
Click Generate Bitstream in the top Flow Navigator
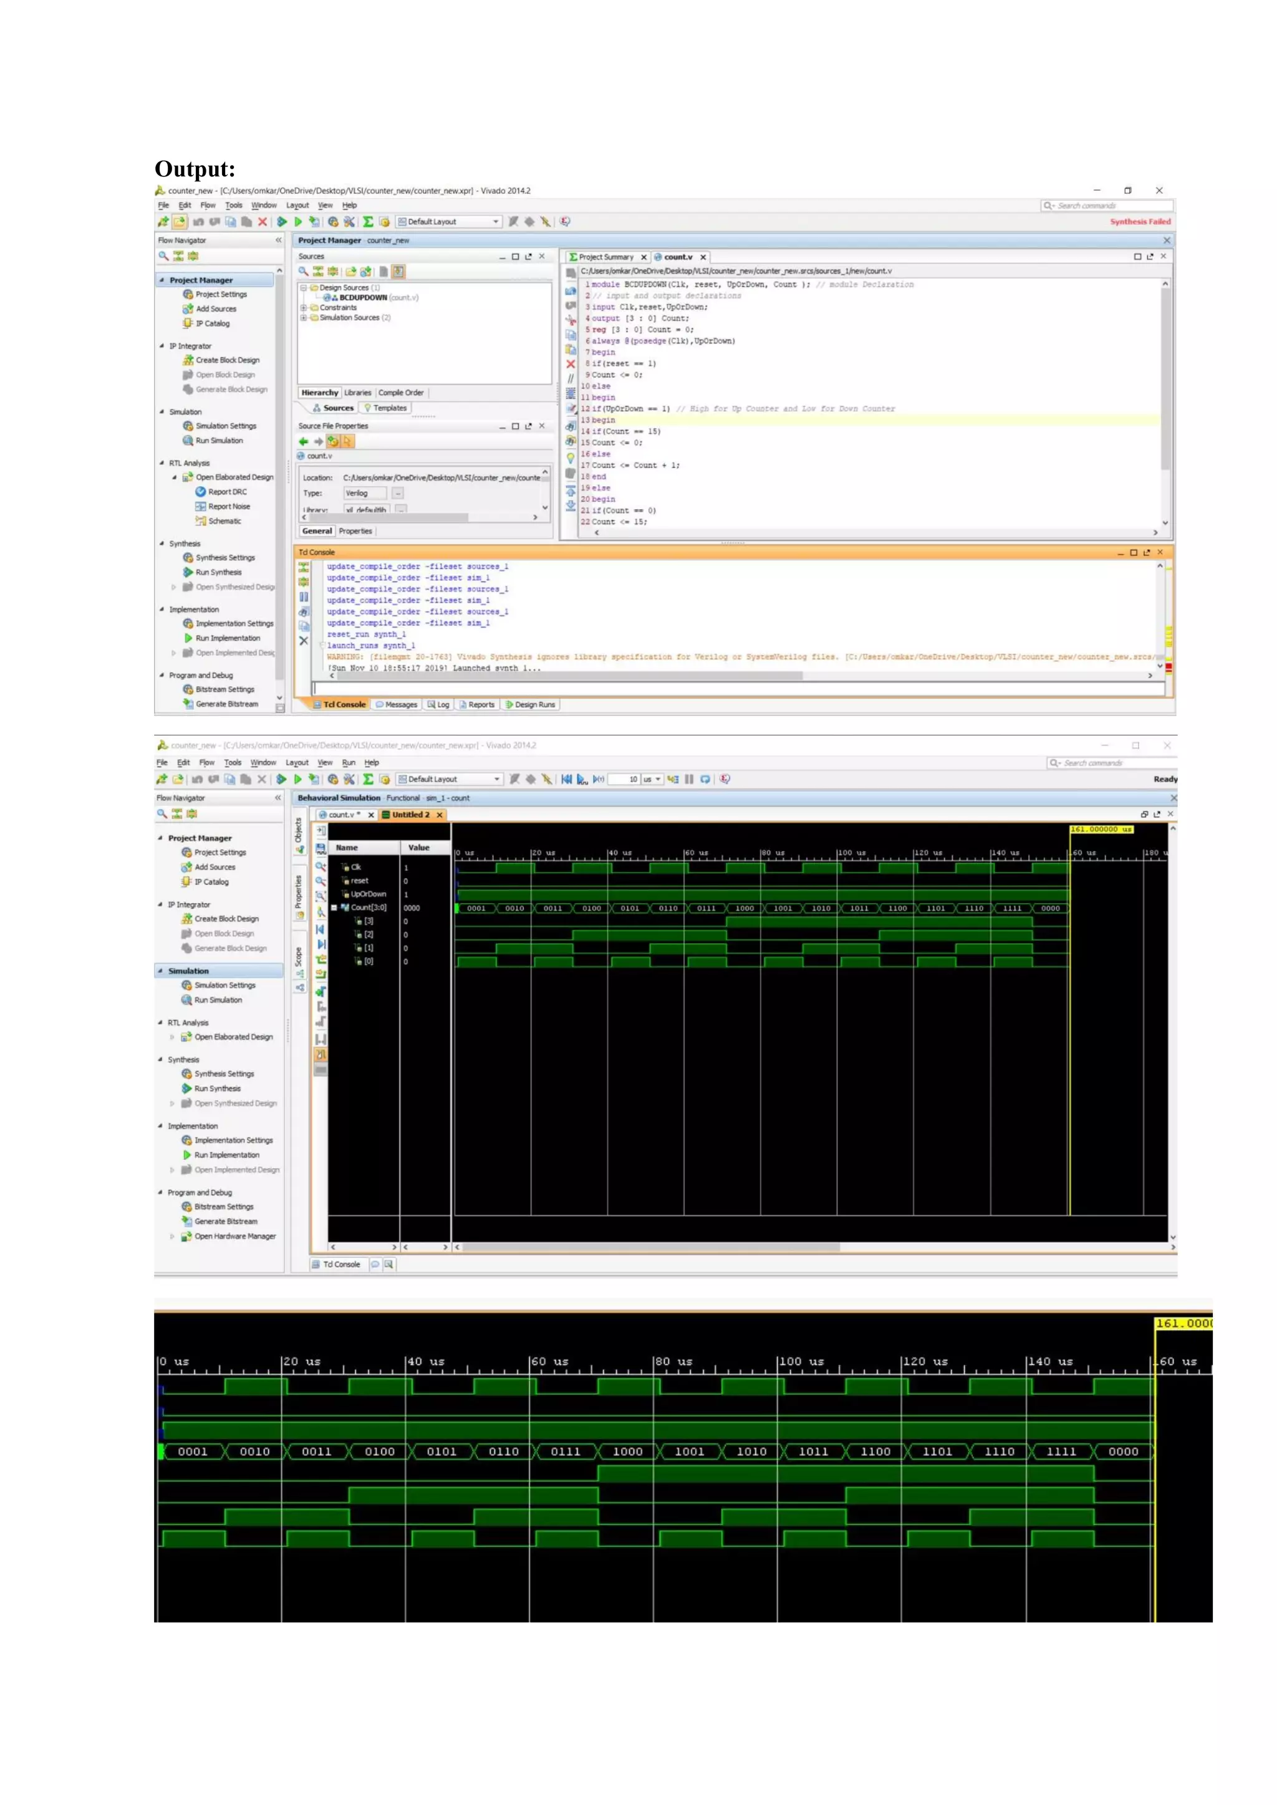(226, 704)
